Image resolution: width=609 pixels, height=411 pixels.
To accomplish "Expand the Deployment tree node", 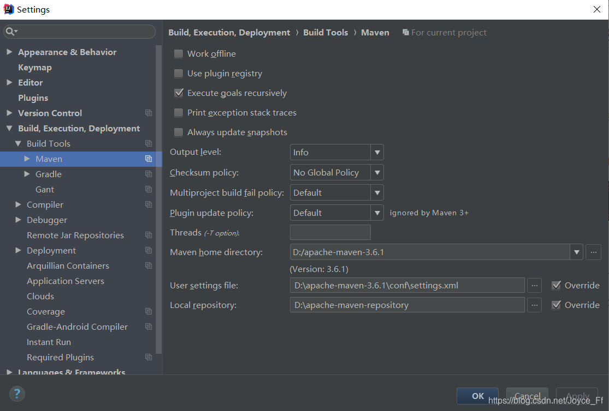I will click(18, 250).
